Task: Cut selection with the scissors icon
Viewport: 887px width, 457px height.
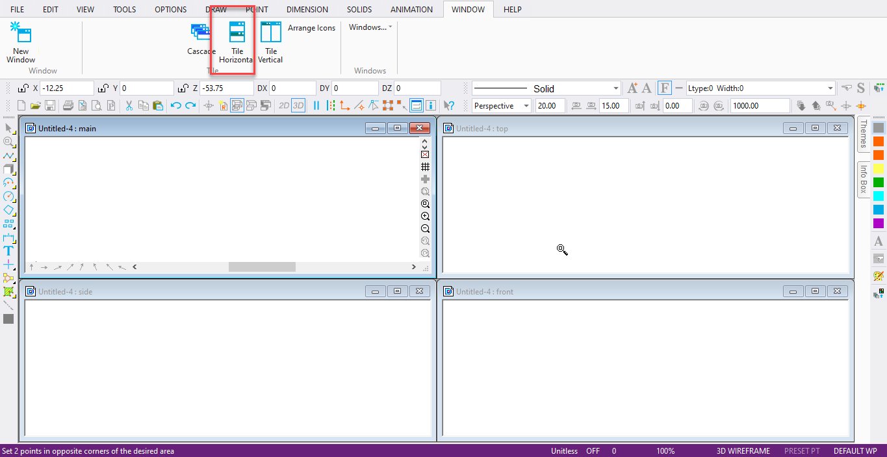Action: [129, 105]
